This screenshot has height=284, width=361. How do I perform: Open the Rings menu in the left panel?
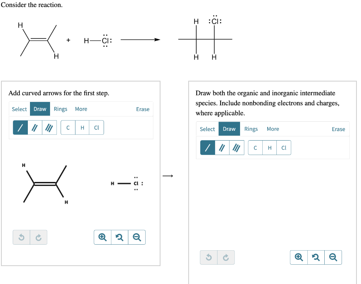[60, 109]
